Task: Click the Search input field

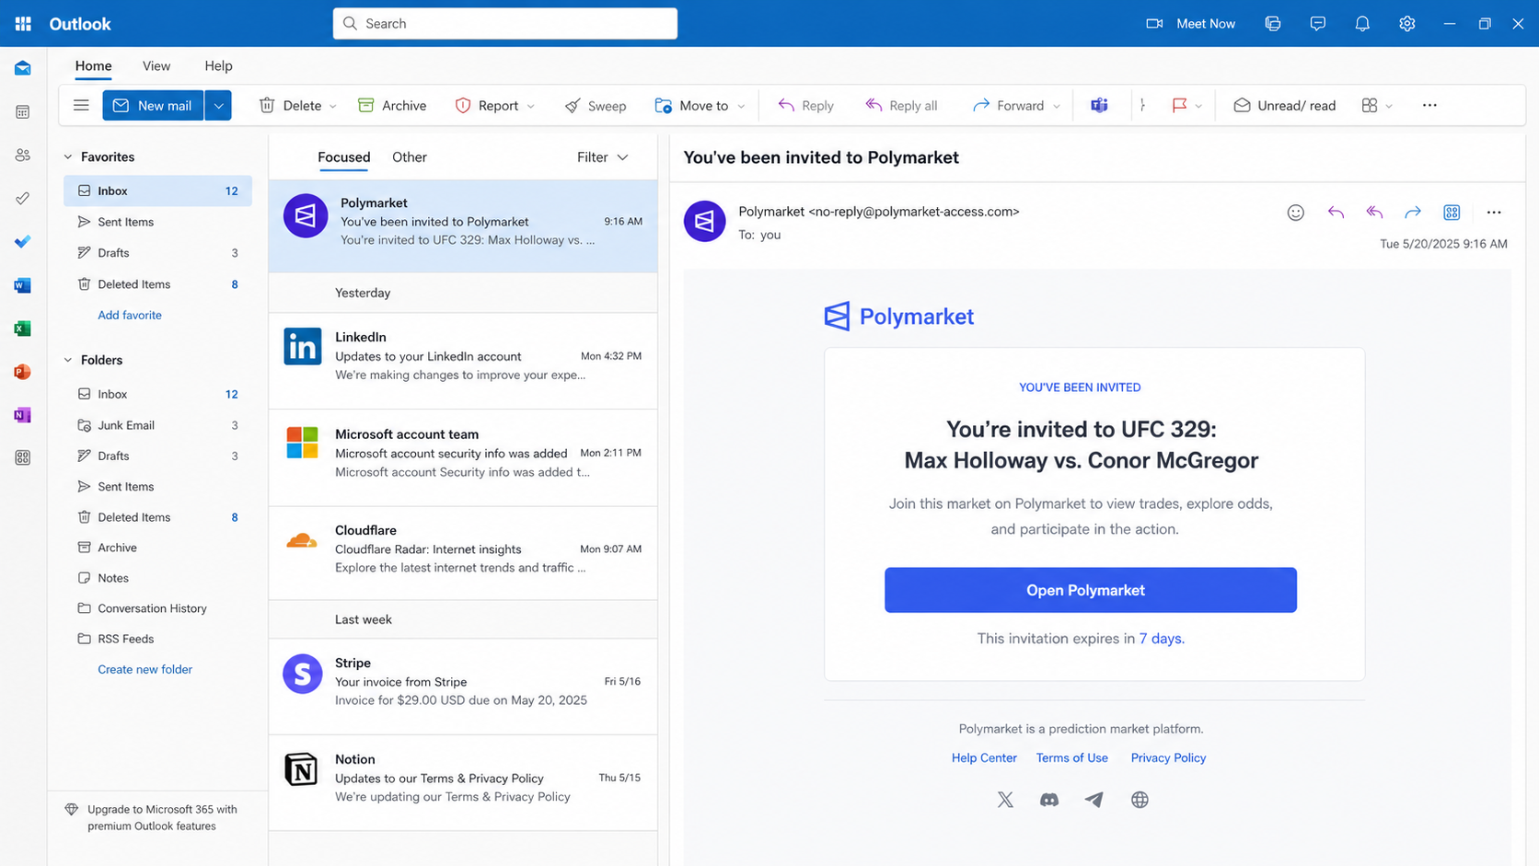Action: tap(505, 24)
